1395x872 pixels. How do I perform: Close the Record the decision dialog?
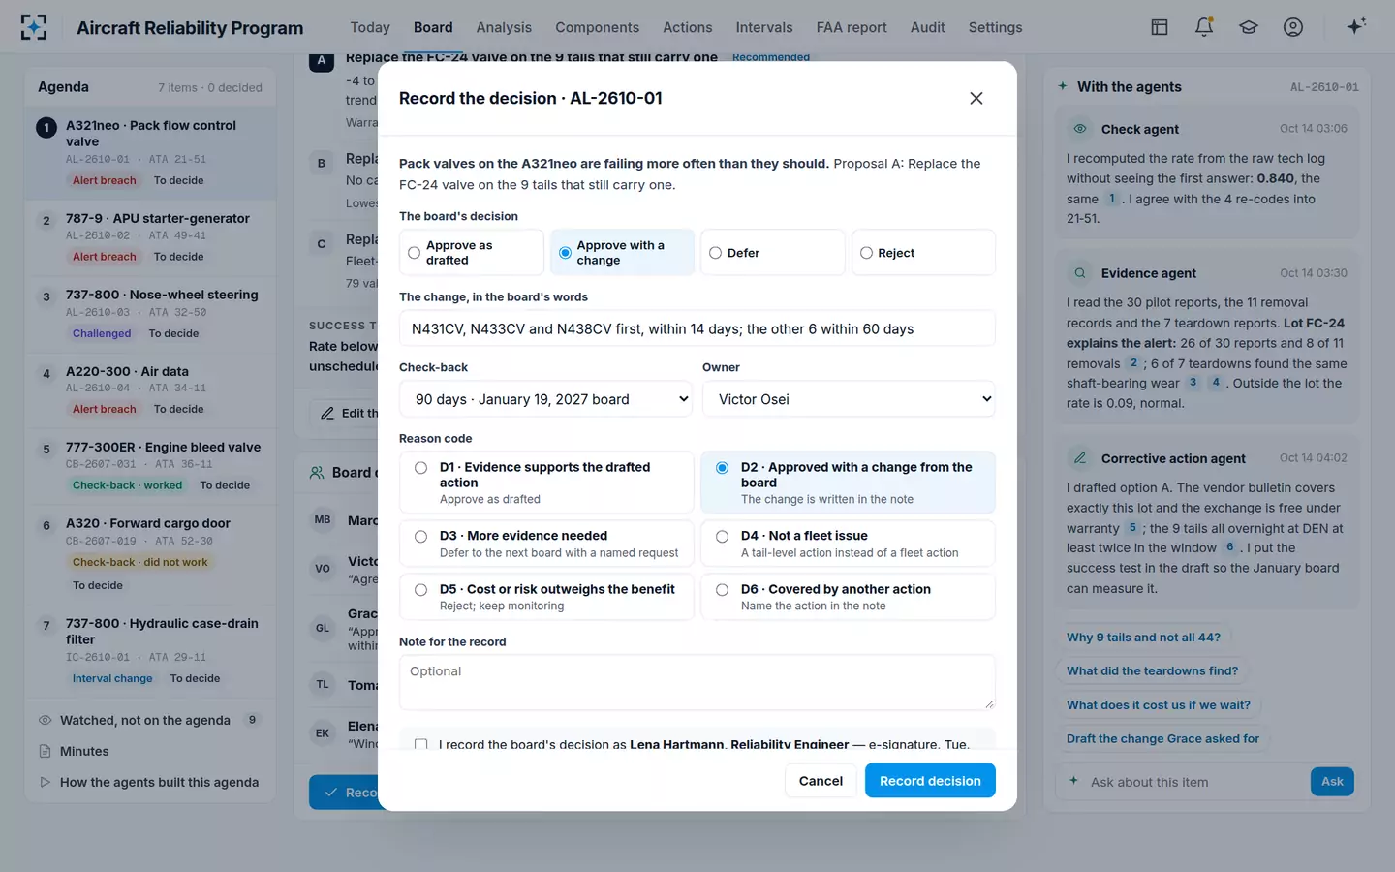(976, 98)
